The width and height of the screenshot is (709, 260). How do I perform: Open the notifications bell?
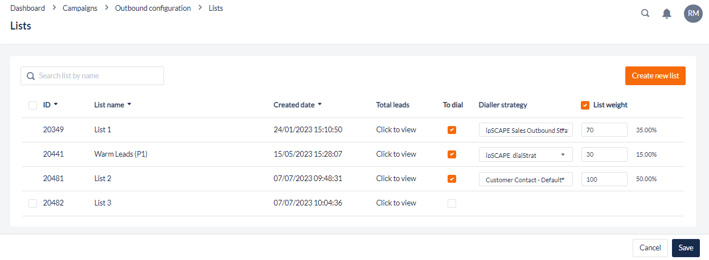[x=667, y=14]
